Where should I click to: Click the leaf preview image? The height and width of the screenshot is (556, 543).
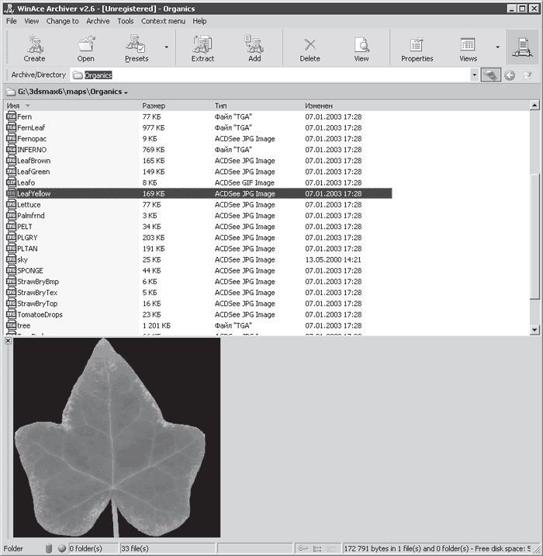[x=116, y=437]
